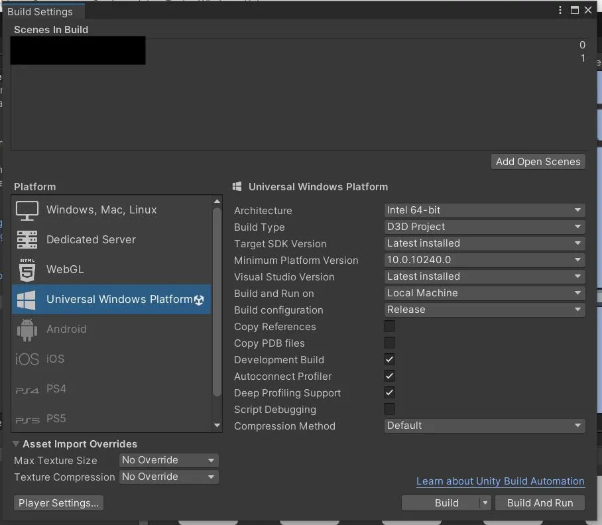Click the PS5 logo icon

[27, 420]
